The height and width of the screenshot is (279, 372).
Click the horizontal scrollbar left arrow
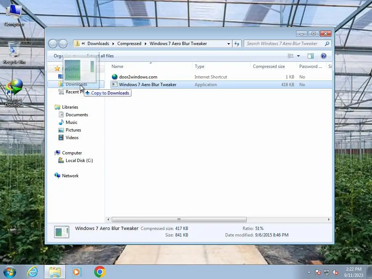pos(108,219)
